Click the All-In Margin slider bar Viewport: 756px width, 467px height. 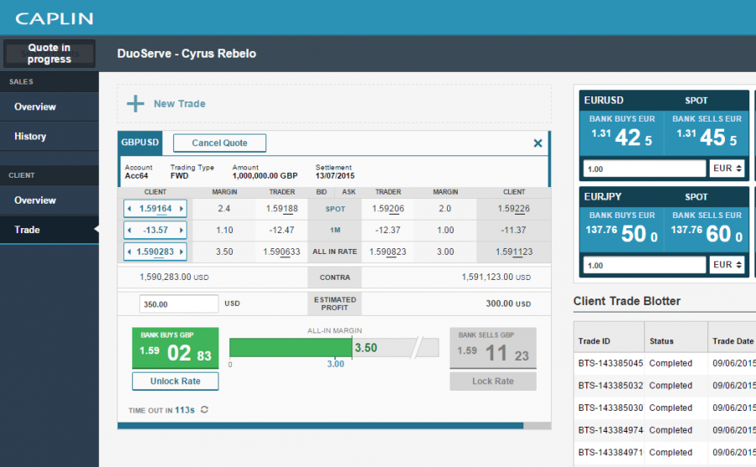click(x=334, y=348)
